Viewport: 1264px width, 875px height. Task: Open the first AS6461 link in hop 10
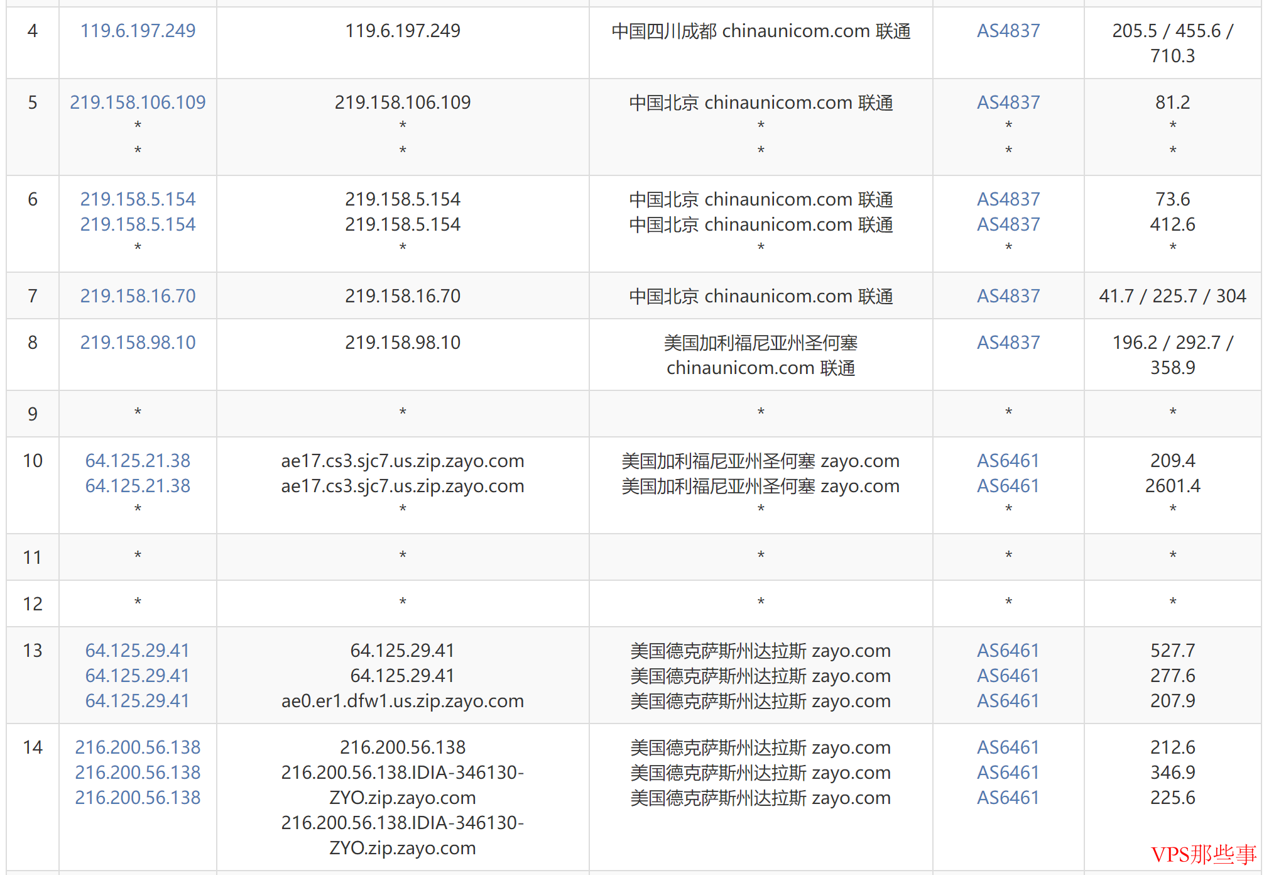pos(1008,461)
